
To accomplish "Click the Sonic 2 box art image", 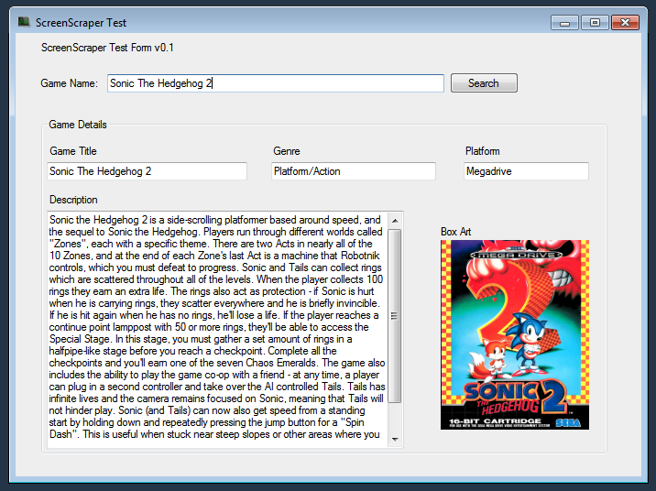I will pos(515,334).
